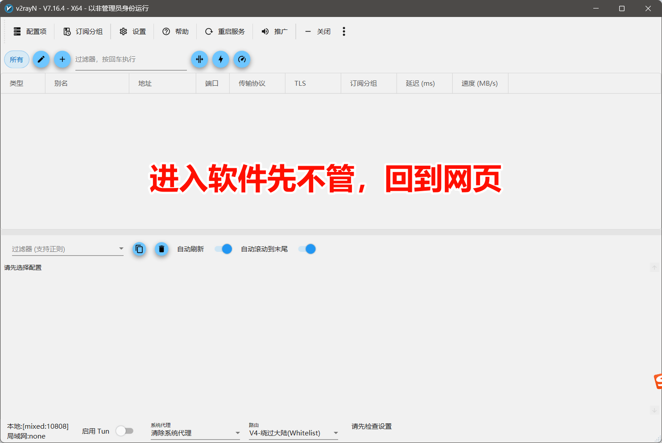Viewport: 662px width, 443px height.
Task: Click the speedometer speed test icon
Action: [242, 59]
